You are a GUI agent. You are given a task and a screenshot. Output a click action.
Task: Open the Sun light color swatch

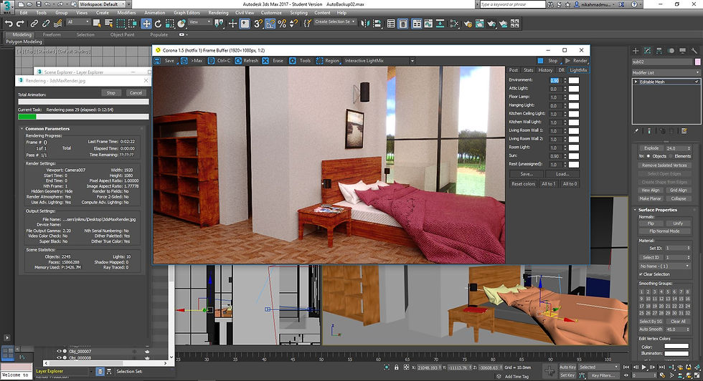pyautogui.click(x=573, y=156)
